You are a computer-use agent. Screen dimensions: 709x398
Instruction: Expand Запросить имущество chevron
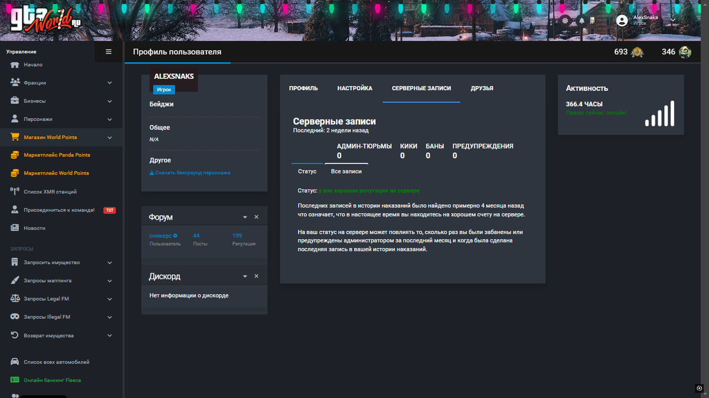pos(110,262)
